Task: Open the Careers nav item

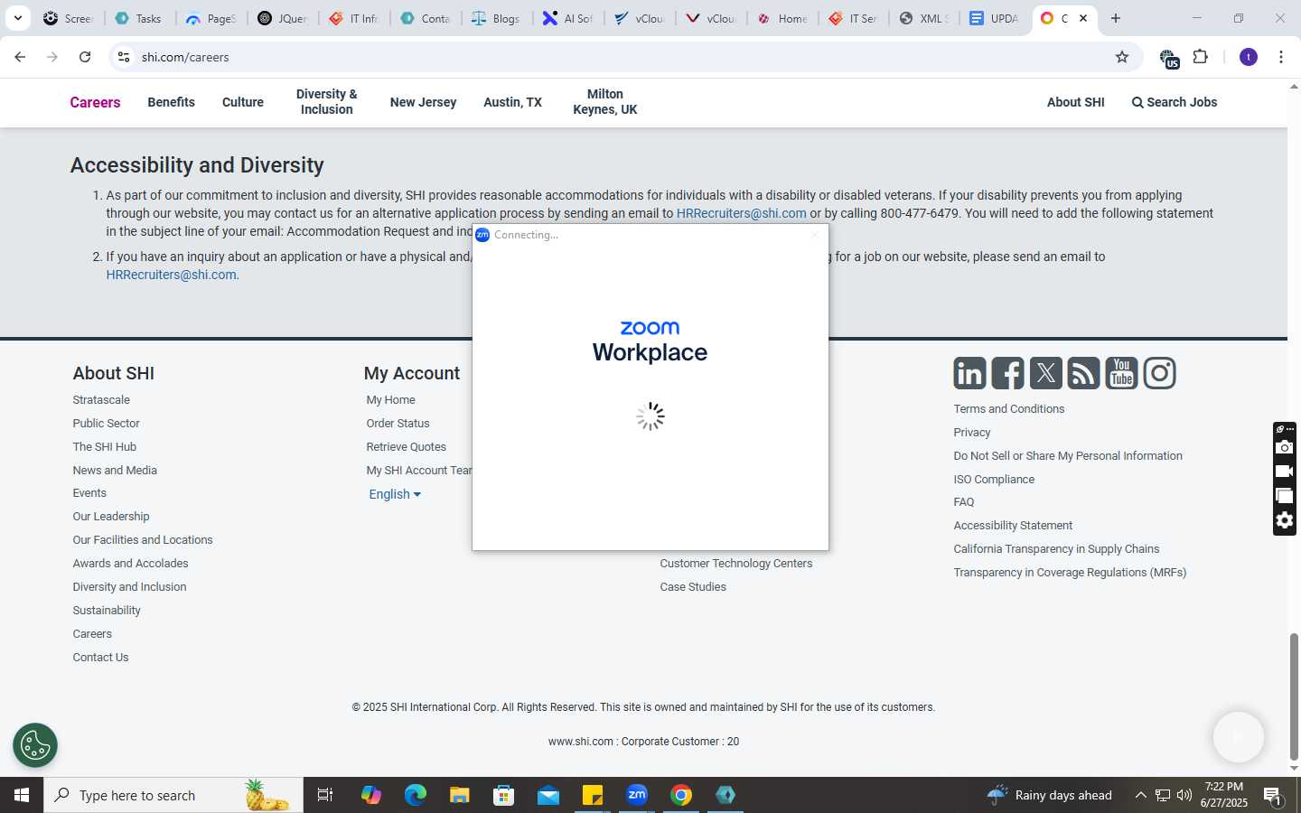Action: pyautogui.click(x=95, y=102)
